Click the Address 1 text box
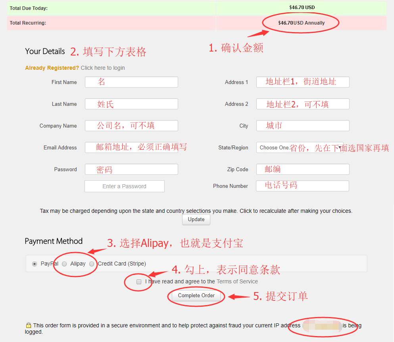Screen dimensions: 394x342 303,82
